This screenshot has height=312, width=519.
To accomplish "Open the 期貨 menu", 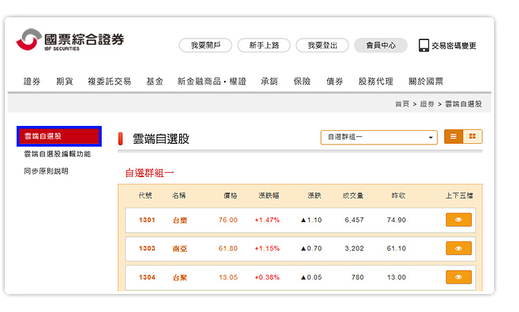I will tap(64, 82).
